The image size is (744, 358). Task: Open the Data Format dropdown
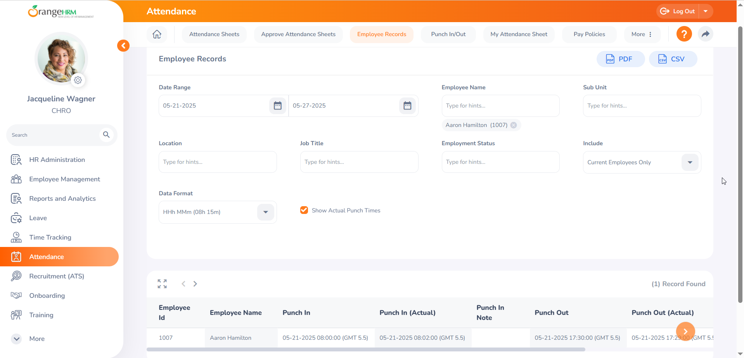coord(265,212)
